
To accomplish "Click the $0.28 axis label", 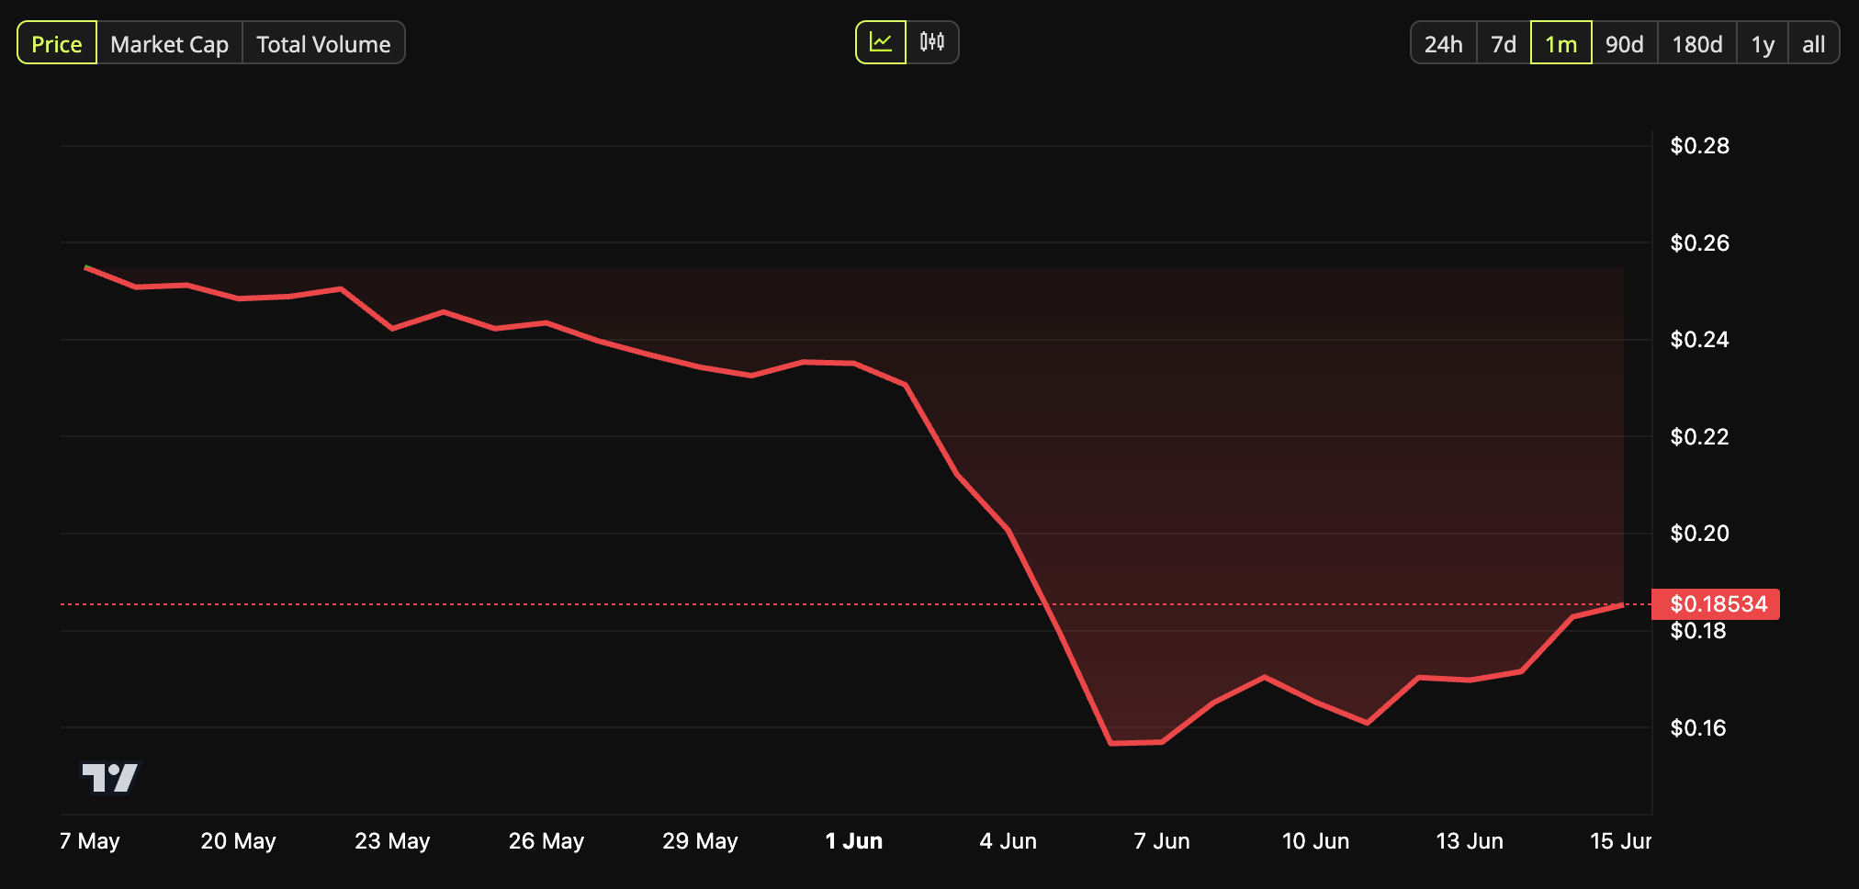I will 1699,146.
